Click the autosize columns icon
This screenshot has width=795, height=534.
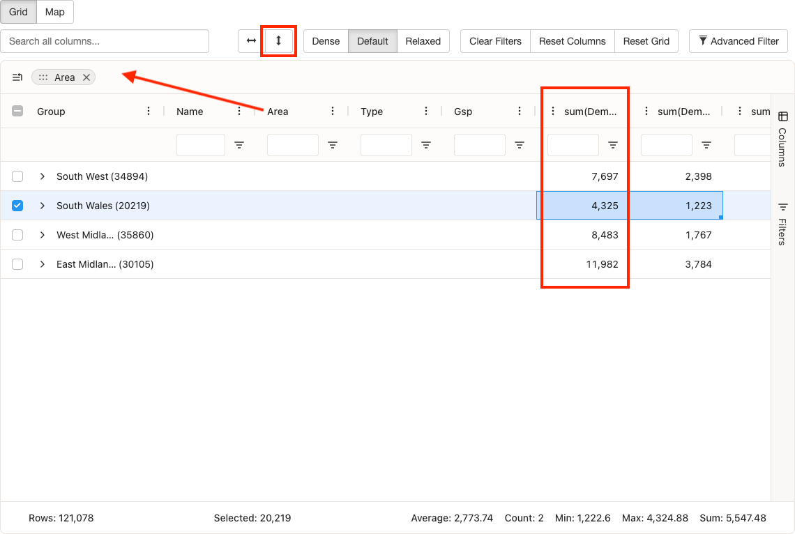pyautogui.click(x=250, y=40)
